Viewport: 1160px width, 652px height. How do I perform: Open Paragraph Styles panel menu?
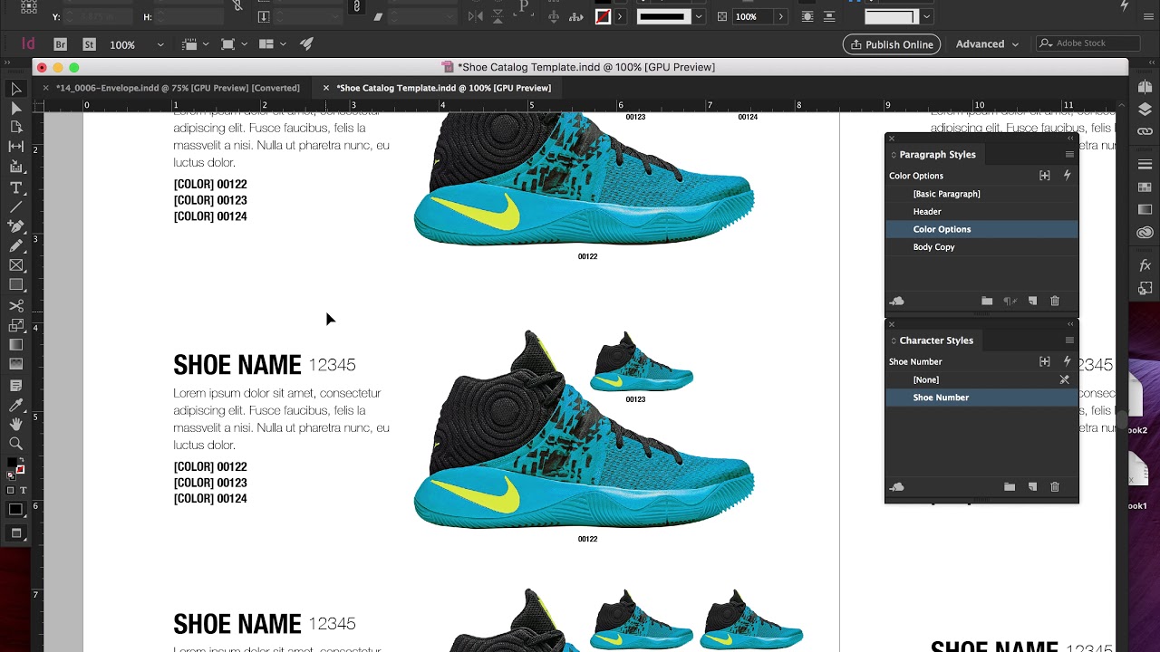click(1069, 155)
